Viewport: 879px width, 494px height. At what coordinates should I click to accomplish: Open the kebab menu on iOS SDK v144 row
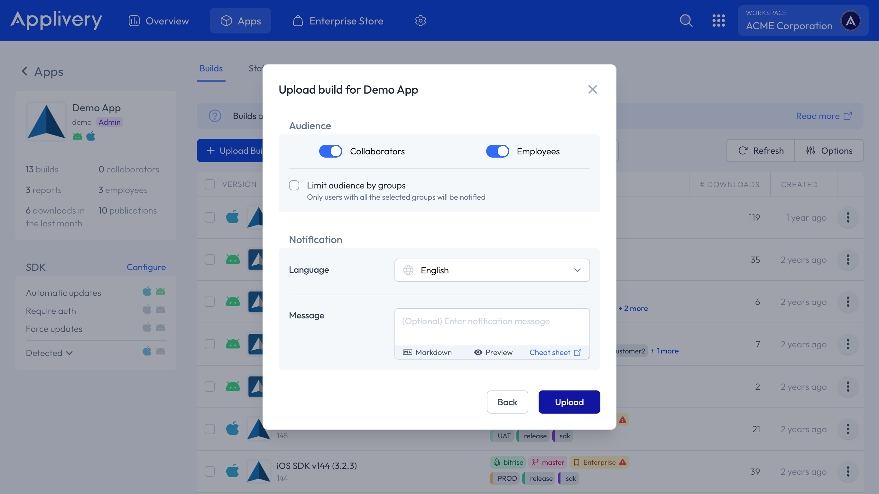[x=848, y=471]
